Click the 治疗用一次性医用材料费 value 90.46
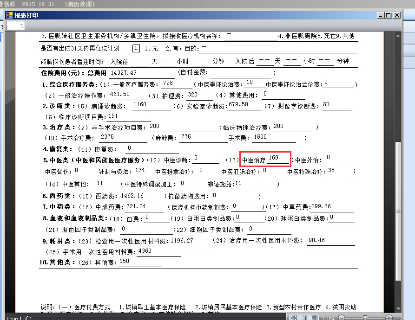 tap(316, 240)
